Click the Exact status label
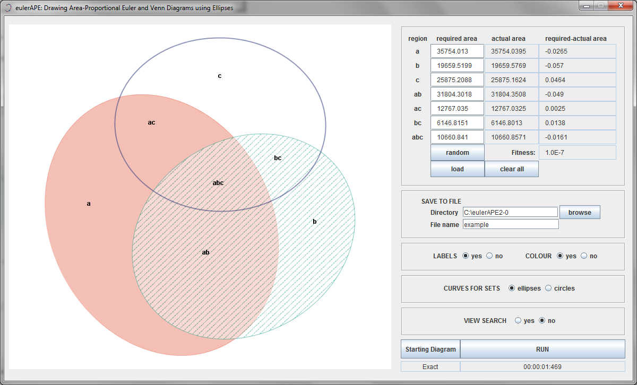The height and width of the screenshot is (385, 637). point(431,366)
